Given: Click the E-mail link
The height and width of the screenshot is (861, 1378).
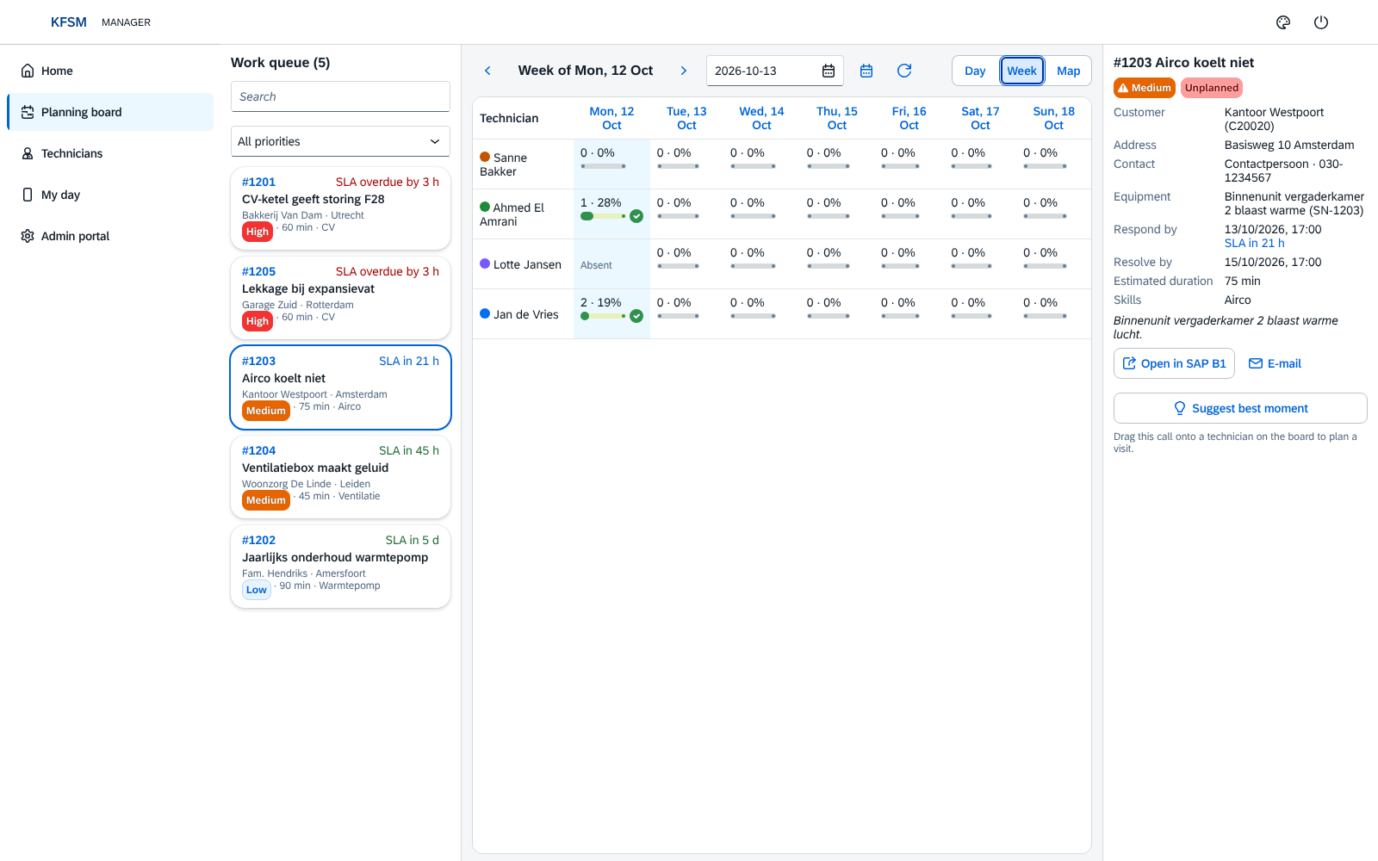Looking at the screenshot, I should pos(1275,363).
